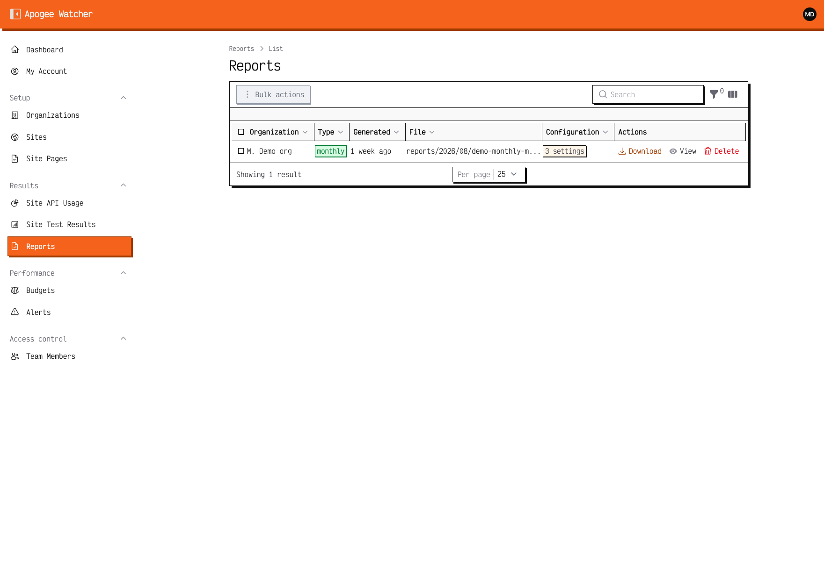Click the Reports breadcrumb link

(x=241, y=49)
